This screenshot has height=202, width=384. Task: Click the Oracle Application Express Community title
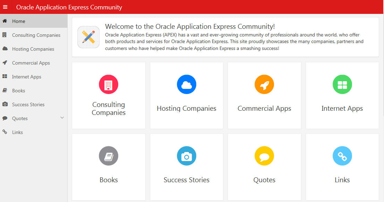click(69, 7)
